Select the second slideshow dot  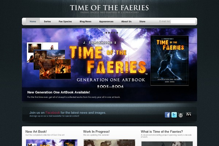[106, 33]
